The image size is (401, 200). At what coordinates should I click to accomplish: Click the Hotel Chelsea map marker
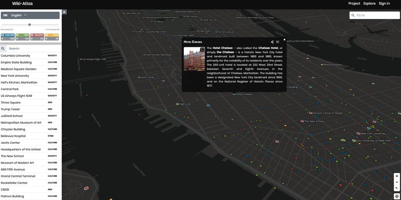pyautogui.click(x=234, y=94)
